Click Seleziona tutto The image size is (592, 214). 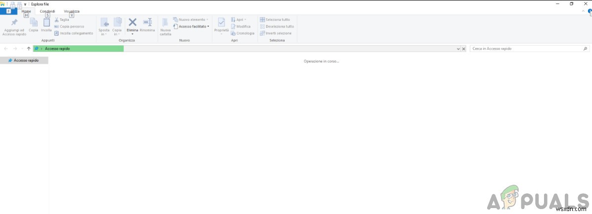(275, 20)
